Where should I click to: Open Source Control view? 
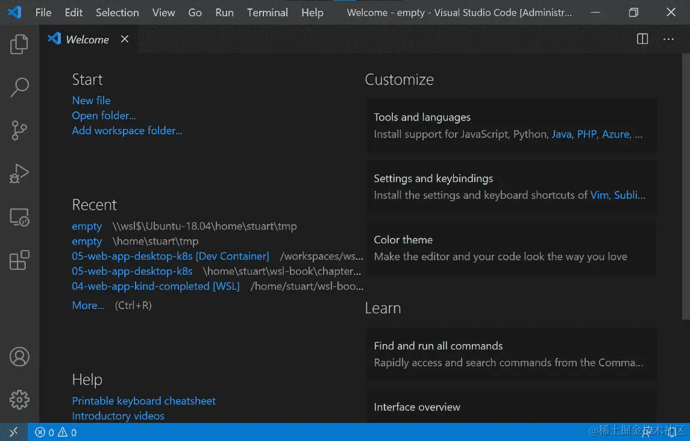19,130
